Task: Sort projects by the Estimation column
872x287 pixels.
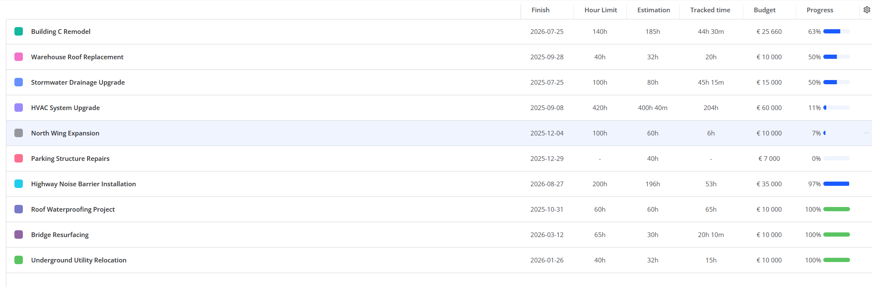Action: click(653, 10)
